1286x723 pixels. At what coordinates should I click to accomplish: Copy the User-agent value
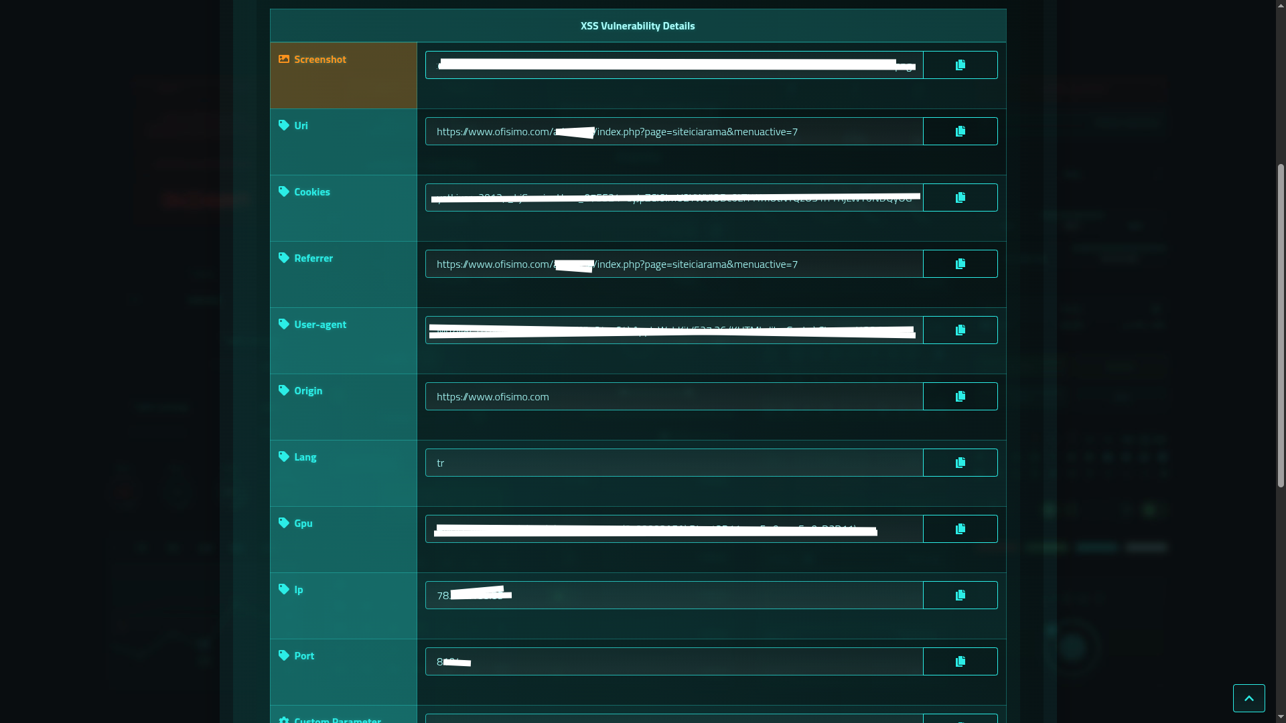pos(960,330)
